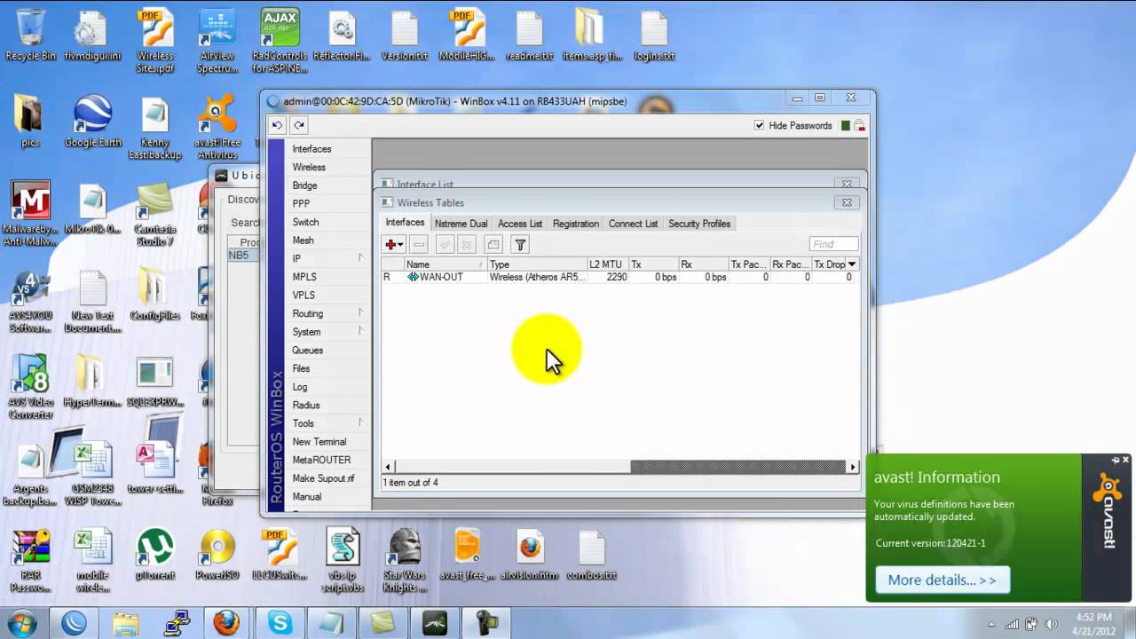This screenshot has width=1136, height=639.
Task: Select the PowerISO desktop shortcut
Action: [x=217, y=555]
